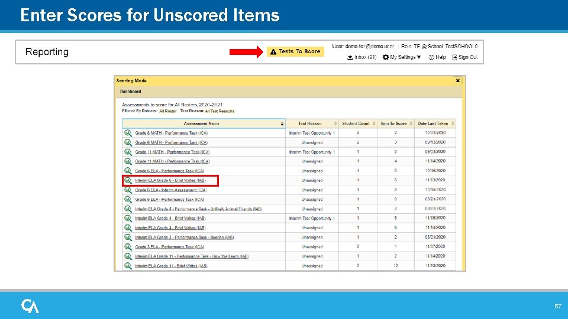This screenshot has width=568, height=319.
Task: Click the 'Reporting' title text
Action: coord(47,52)
